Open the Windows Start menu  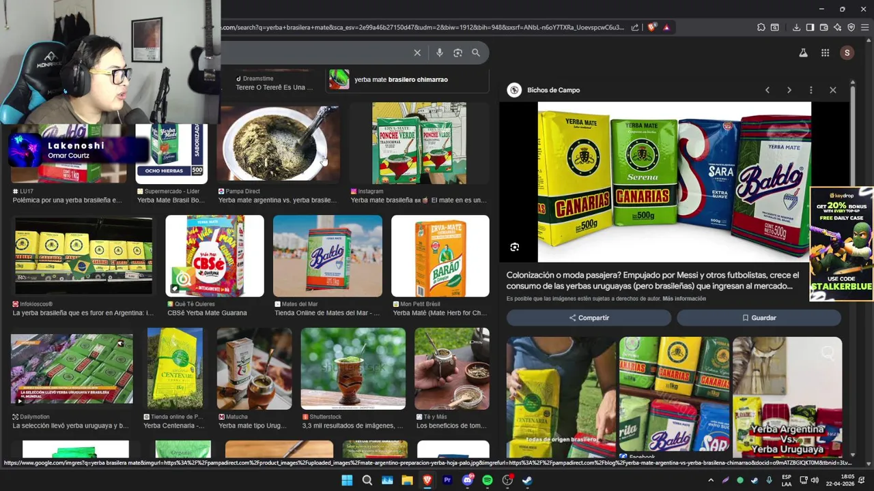[347, 480]
